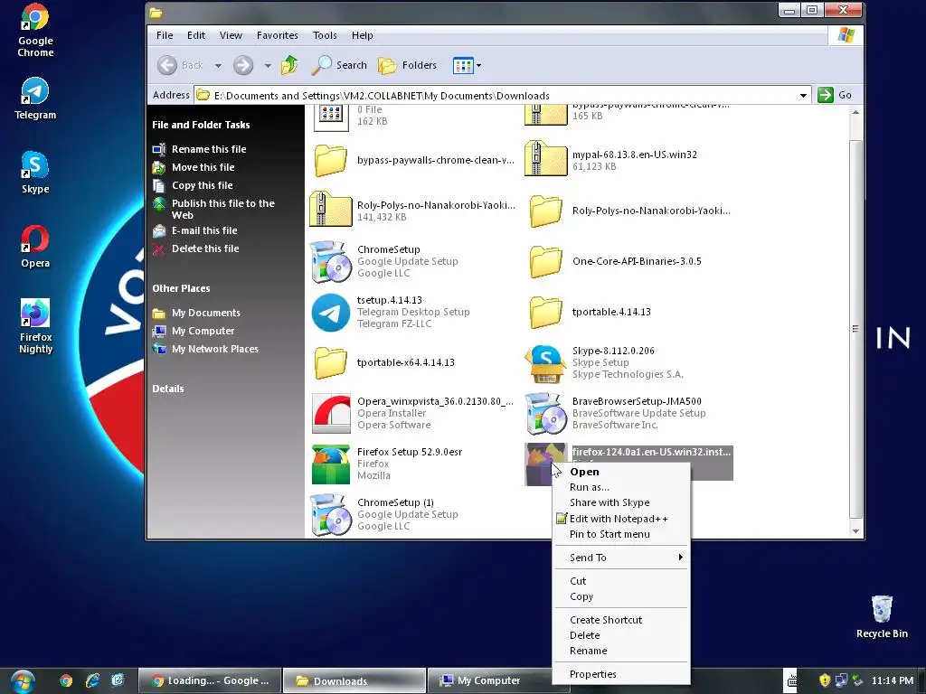Screen dimensions: 926x694
Task: Open the Help menu
Action: [362, 35]
